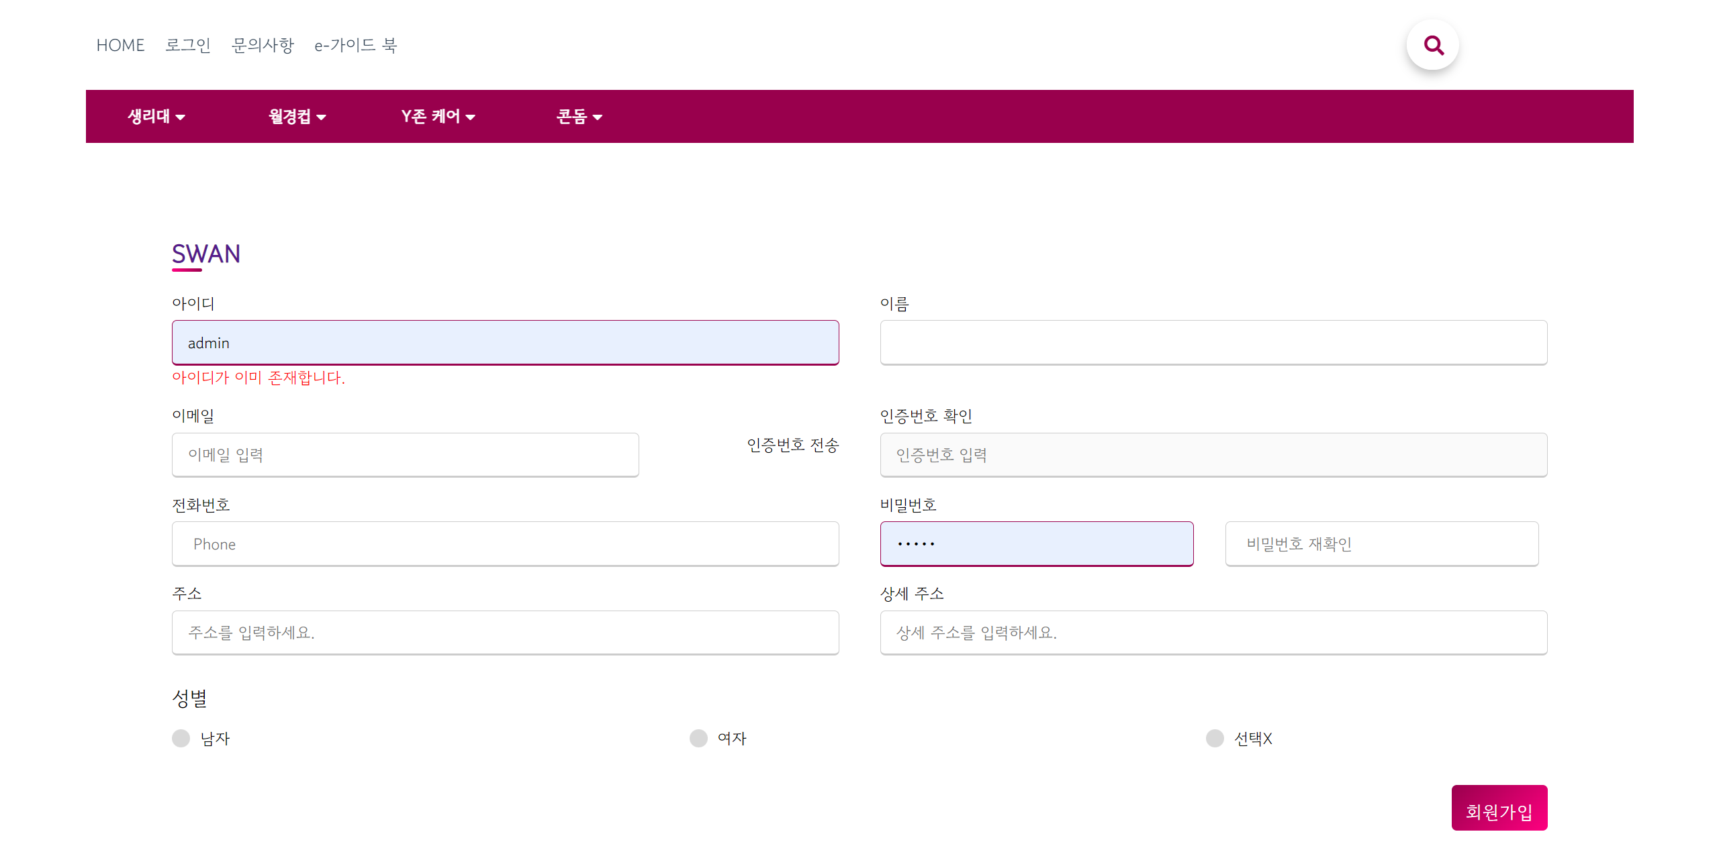Click 인증번호 전송 to send code
1719x842 pixels.
click(x=792, y=445)
